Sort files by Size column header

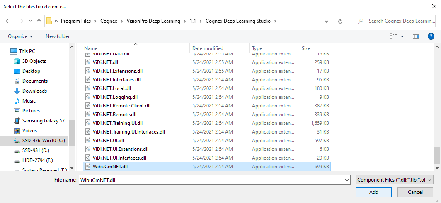[306, 48]
